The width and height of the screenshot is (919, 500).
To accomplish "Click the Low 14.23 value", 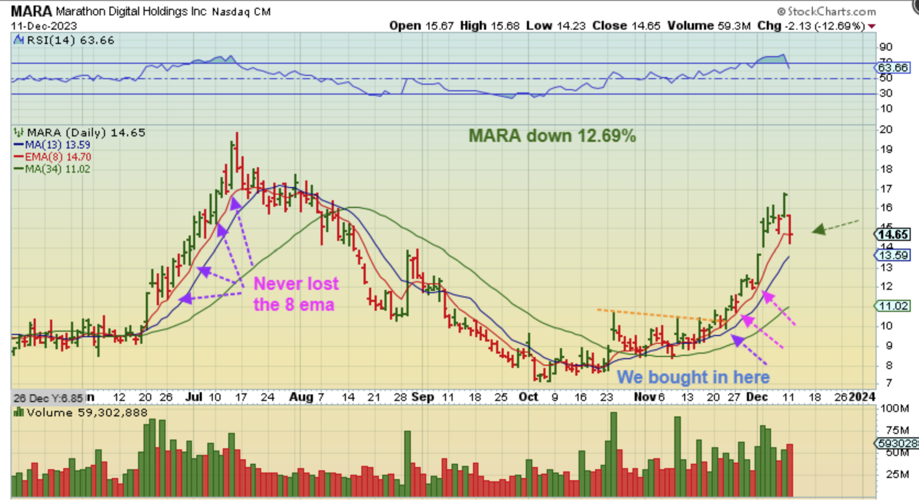I will pos(555,26).
